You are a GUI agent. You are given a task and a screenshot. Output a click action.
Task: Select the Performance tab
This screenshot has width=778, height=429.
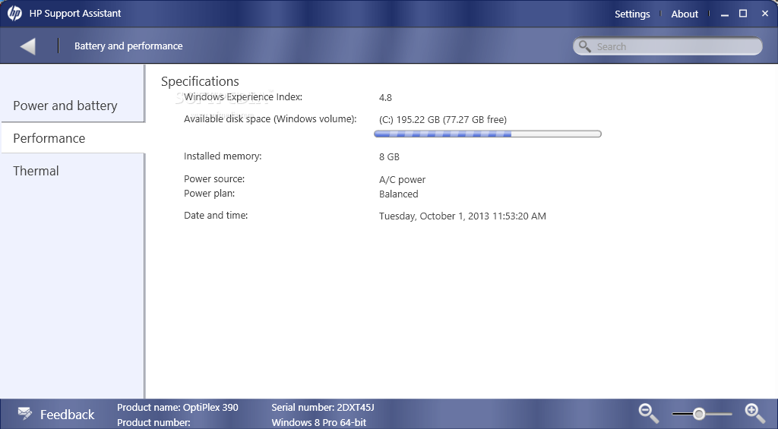pyautogui.click(x=73, y=138)
